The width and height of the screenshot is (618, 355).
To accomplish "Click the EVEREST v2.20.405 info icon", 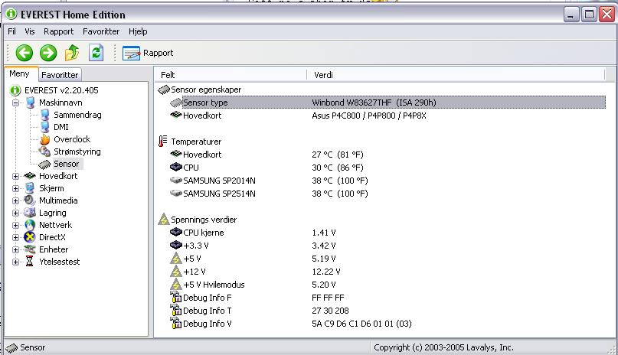I will [x=15, y=90].
